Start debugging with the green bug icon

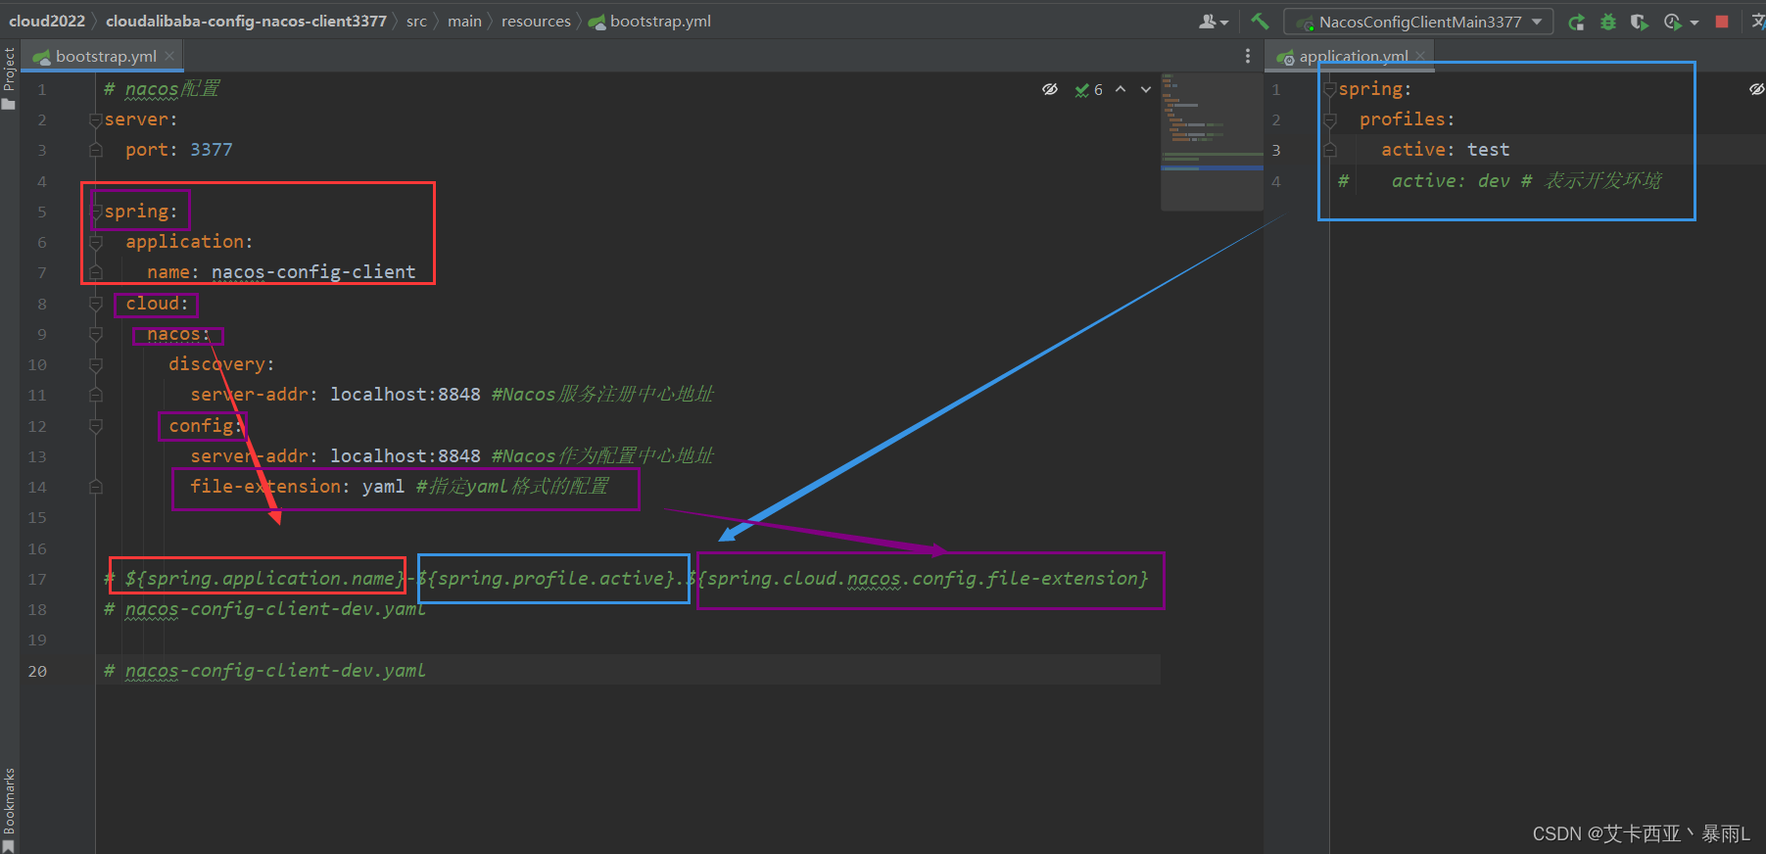point(1607,22)
